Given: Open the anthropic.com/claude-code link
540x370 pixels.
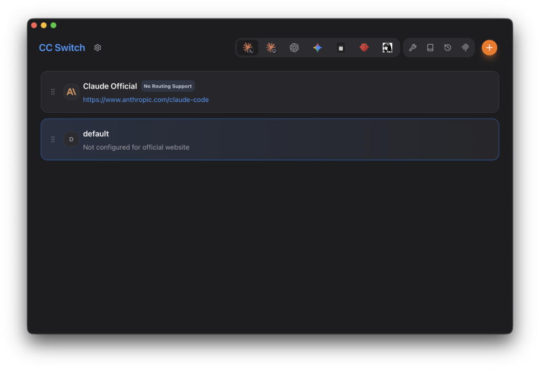Looking at the screenshot, I should (146, 100).
